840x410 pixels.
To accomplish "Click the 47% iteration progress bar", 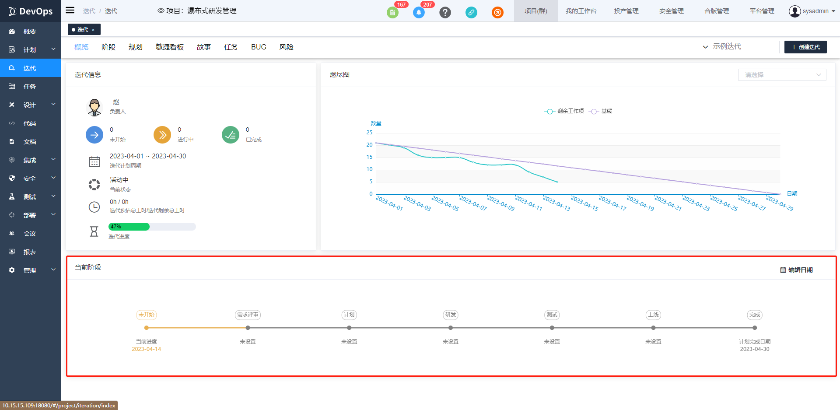I will [152, 227].
